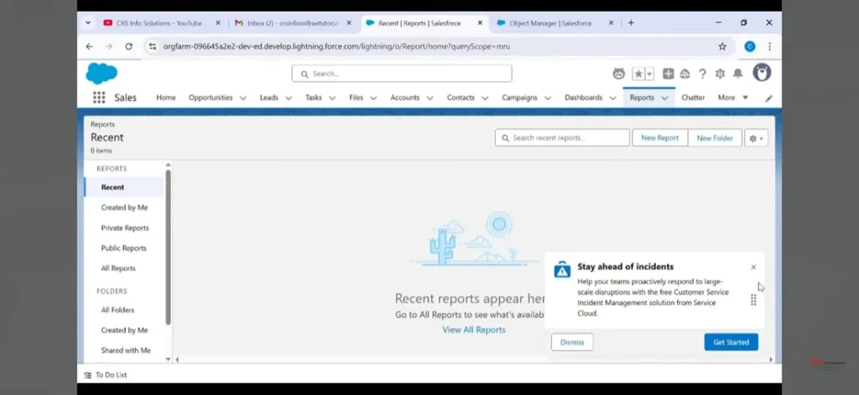Add page to favorites with star icon
859x395 pixels.
tap(638, 74)
